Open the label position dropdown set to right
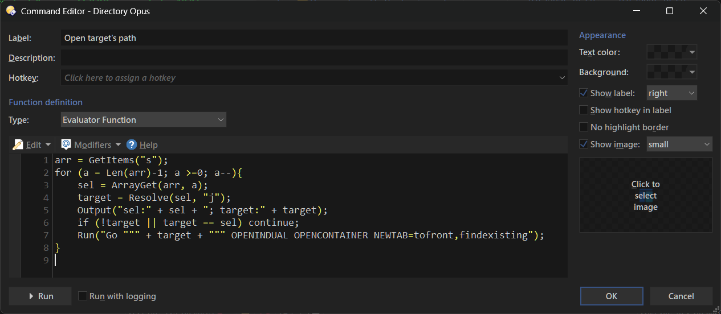The image size is (721, 314). click(x=691, y=93)
